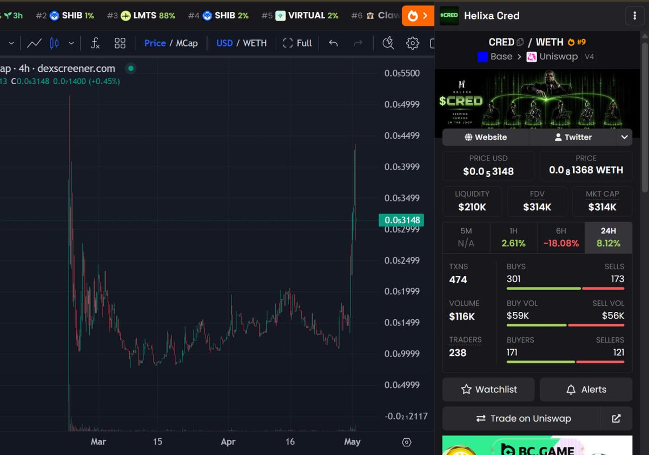
Task: Click the TXNS 474 value
Action: click(x=458, y=280)
